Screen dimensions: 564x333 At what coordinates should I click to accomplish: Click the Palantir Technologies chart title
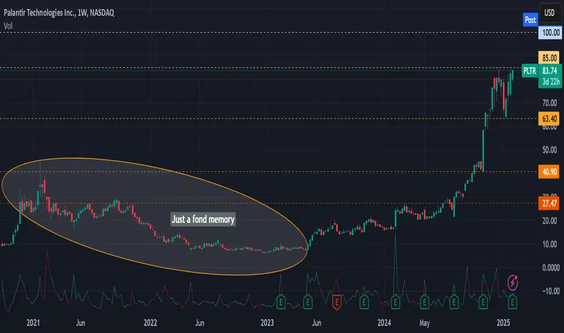coord(59,13)
